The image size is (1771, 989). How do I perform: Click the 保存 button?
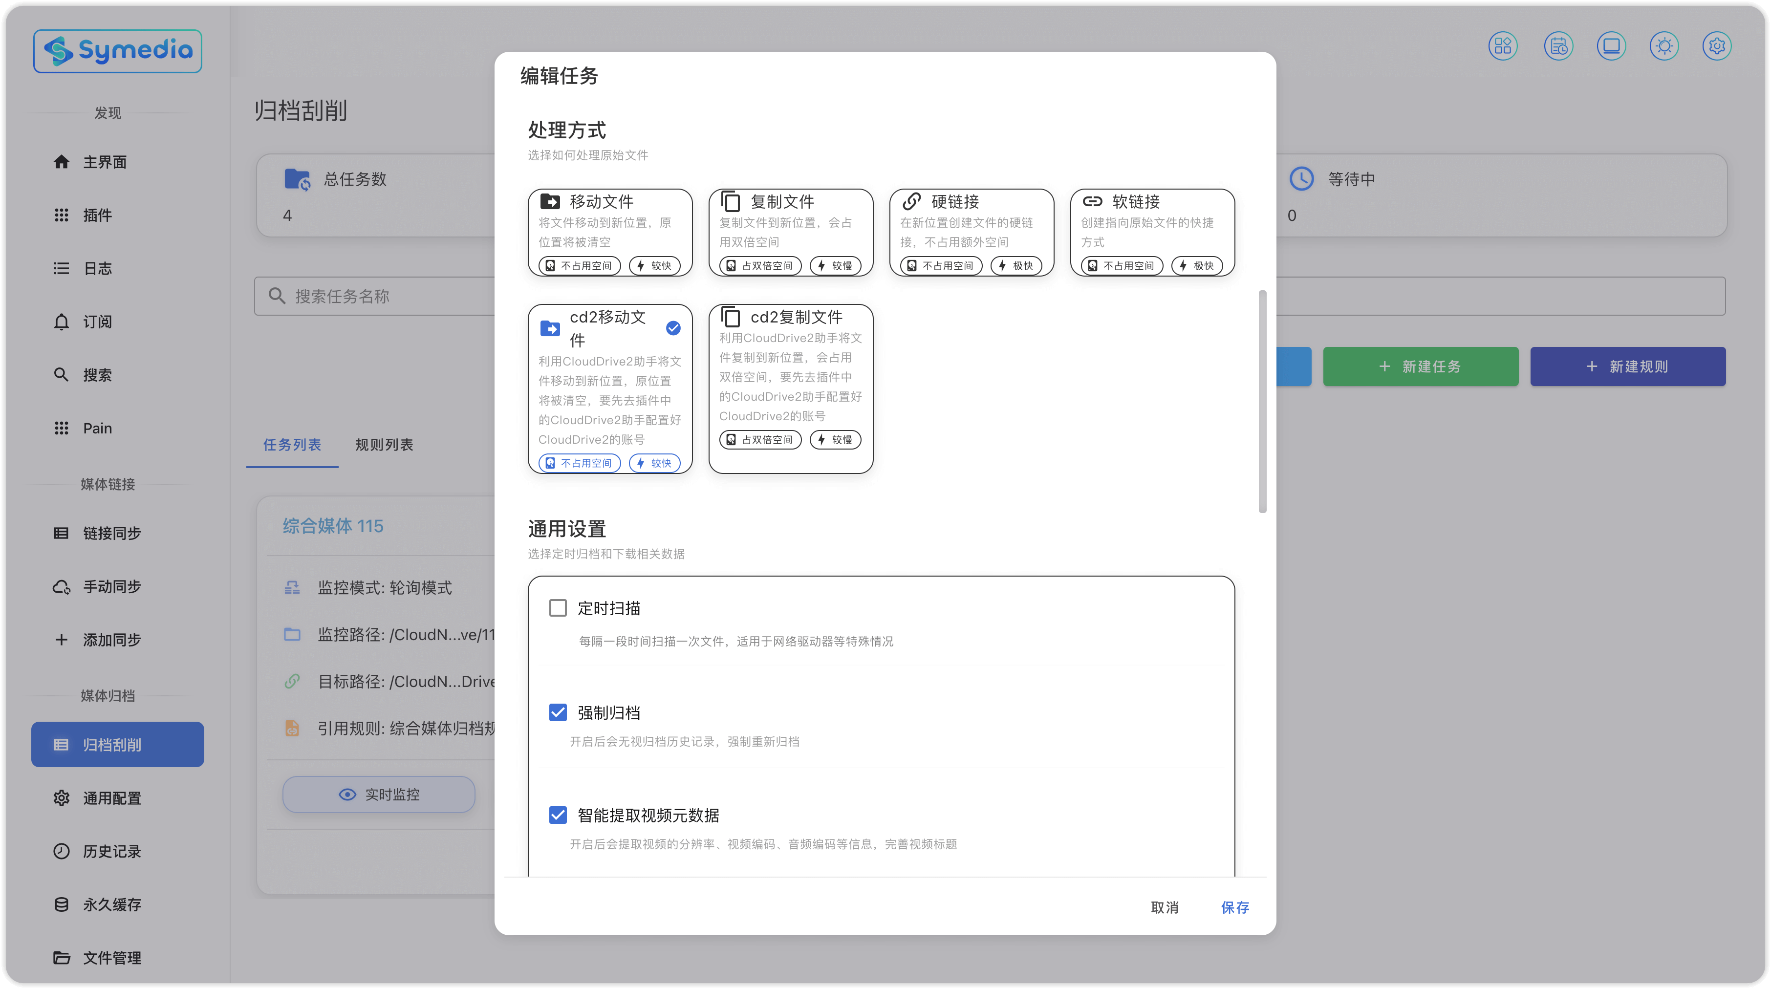coord(1235,907)
